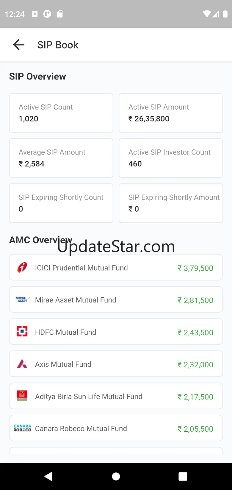Select Active SIP Investor Count card

pos(171,158)
